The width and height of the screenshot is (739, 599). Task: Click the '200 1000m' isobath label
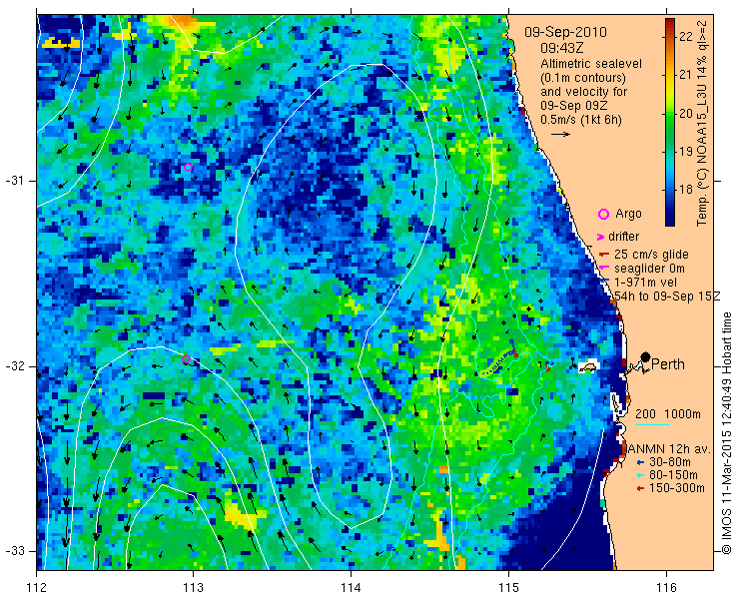(x=668, y=414)
